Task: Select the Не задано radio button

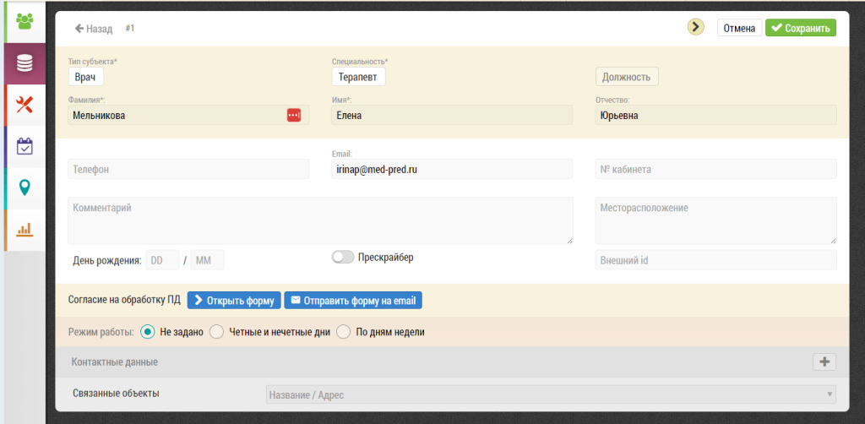Action: click(x=147, y=332)
